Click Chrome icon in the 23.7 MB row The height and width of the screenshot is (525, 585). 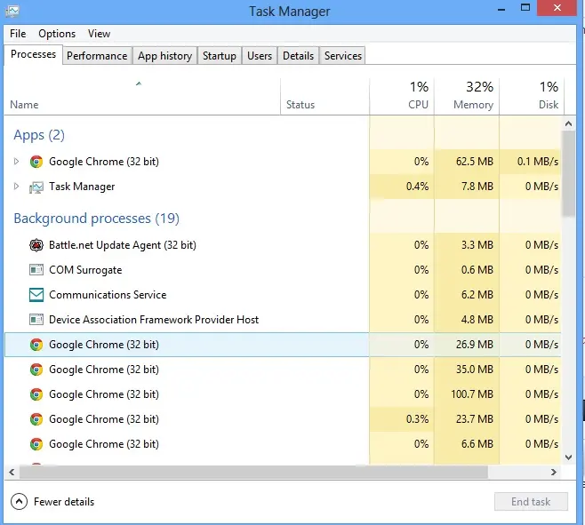pyautogui.click(x=36, y=419)
